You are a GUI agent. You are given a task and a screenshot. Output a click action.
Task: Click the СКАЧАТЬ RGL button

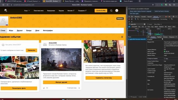[x=101, y=11]
